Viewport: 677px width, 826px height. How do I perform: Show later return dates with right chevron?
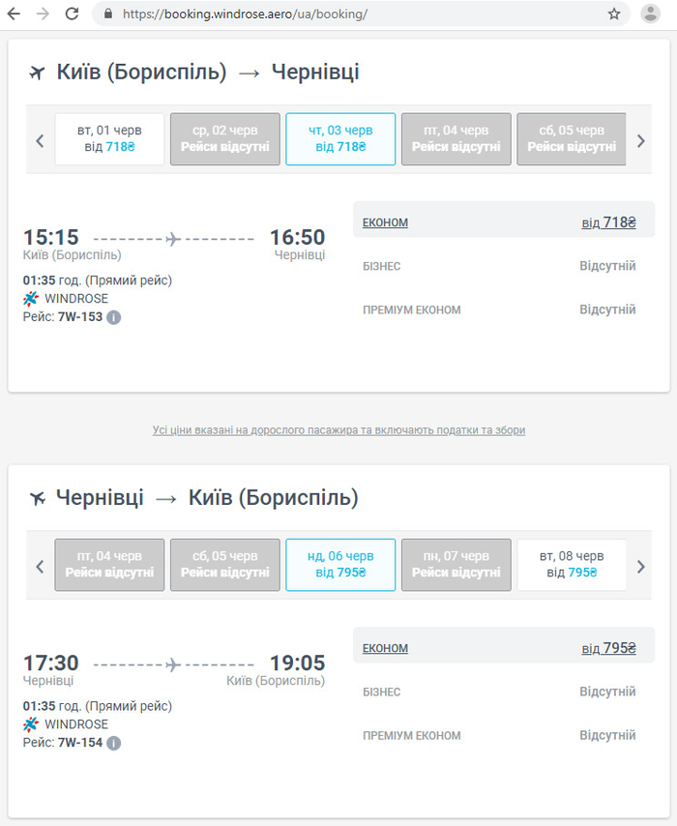(x=640, y=566)
